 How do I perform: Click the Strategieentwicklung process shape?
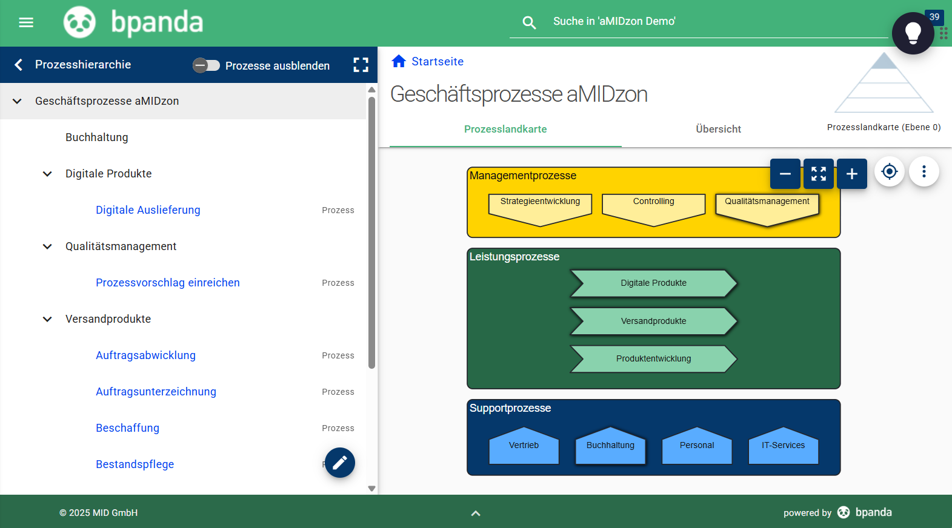pyautogui.click(x=540, y=210)
